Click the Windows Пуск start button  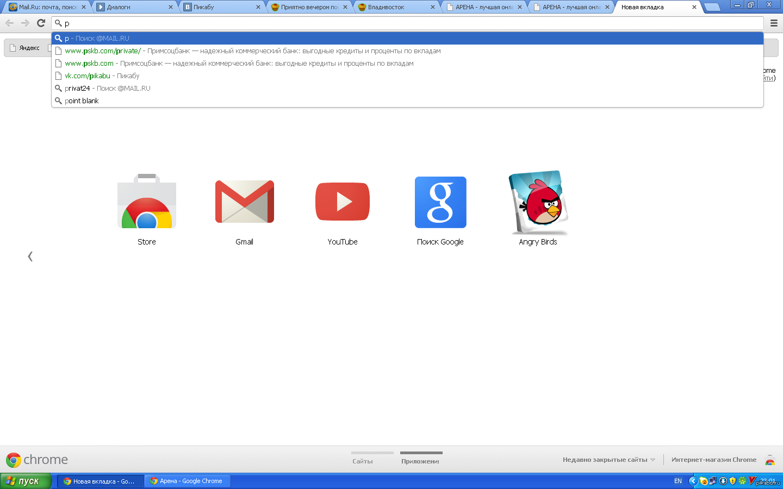pyautogui.click(x=26, y=481)
